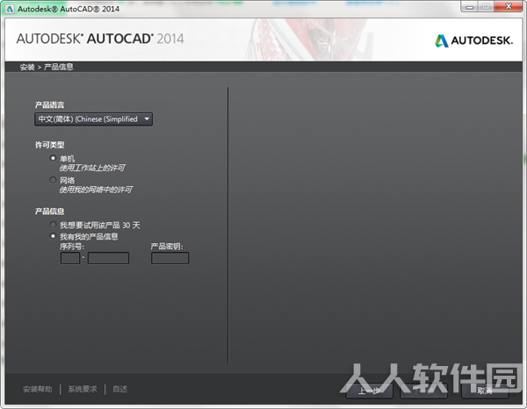This screenshot has height=409, width=527.
Task: Click the second serial number field
Action: pos(108,258)
